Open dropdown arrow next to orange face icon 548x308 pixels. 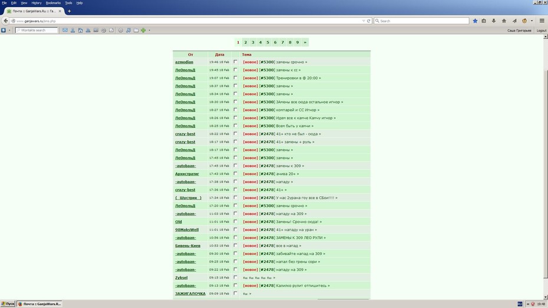[x=532, y=21]
